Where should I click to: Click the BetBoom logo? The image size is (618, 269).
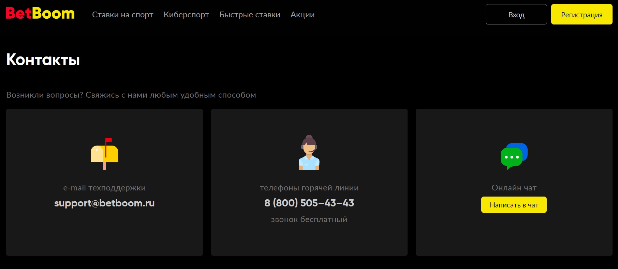point(40,14)
